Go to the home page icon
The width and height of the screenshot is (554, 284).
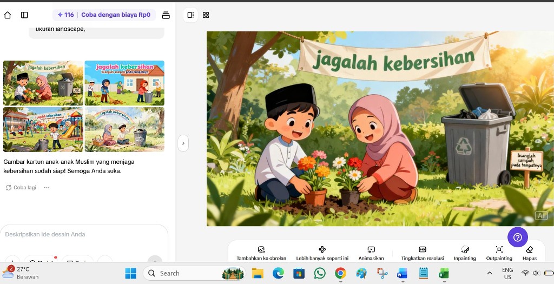(8, 15)
